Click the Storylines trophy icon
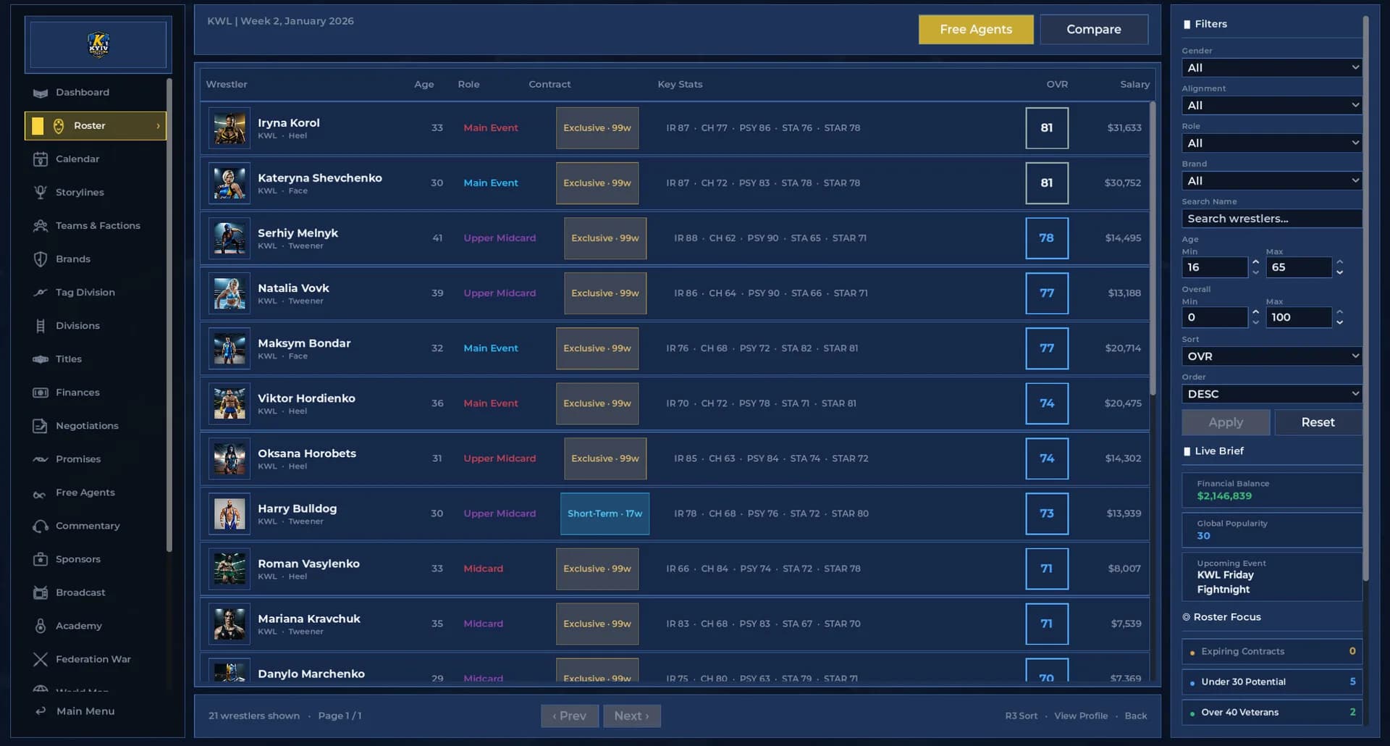The height and width of the screenshot is (746, 1390). click(x=41, y=193)
